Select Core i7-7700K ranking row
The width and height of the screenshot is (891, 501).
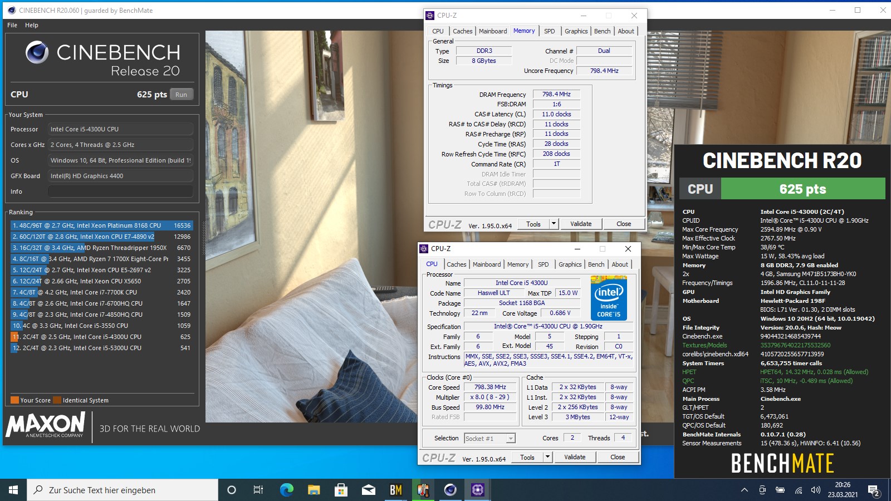pos(102,292)
